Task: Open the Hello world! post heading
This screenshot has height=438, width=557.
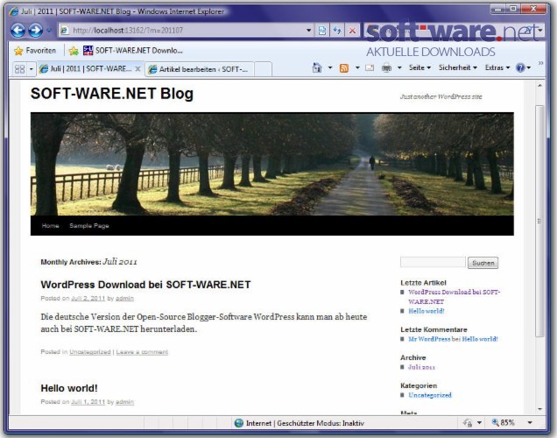Action: pyautogui.click(x=69, y=388)
